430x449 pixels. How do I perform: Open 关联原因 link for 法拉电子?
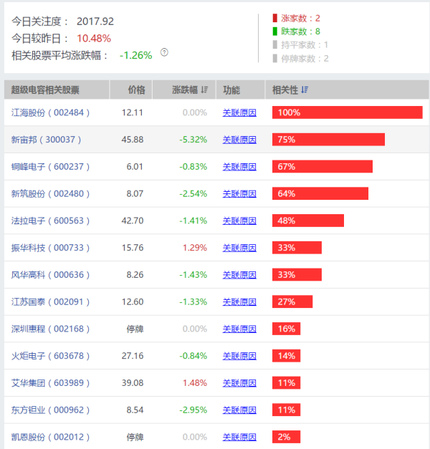tap(239, 221)
